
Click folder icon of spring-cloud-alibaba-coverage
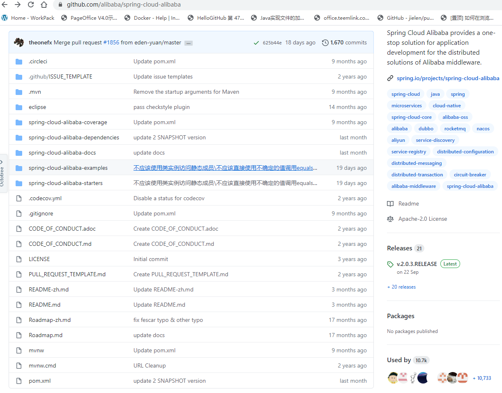click(x=19, y=122)
